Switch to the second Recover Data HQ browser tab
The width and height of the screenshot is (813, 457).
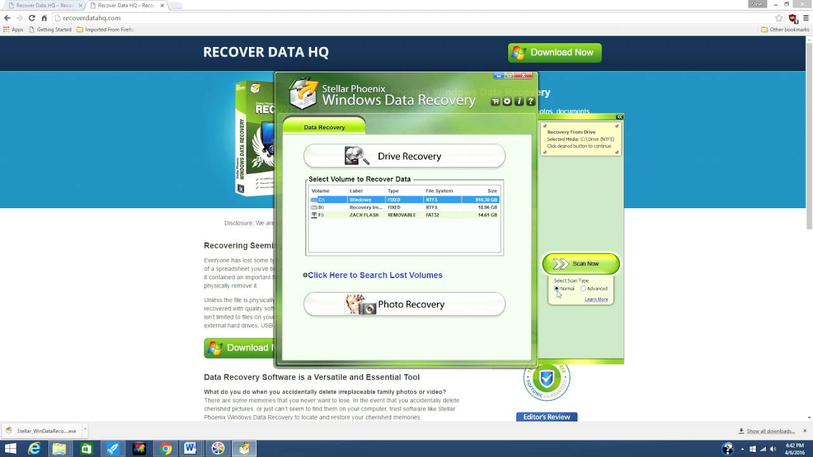click(126, 5)
